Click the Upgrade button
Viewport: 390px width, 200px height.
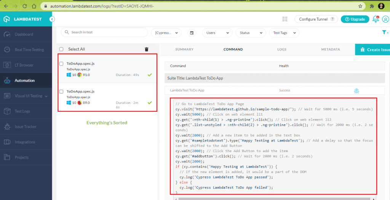point(355,19)
